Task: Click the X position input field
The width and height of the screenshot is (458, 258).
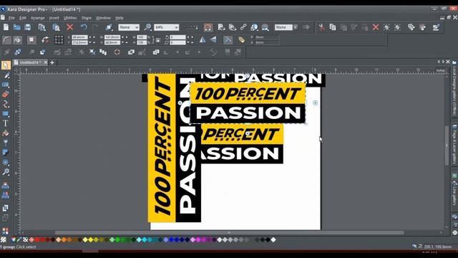Action: [79, 37]
